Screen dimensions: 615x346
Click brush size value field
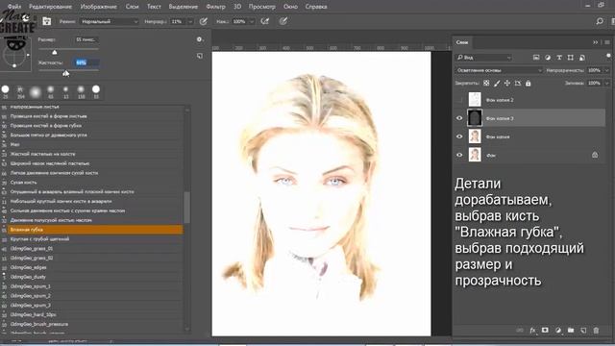click(x=86, y=39)
